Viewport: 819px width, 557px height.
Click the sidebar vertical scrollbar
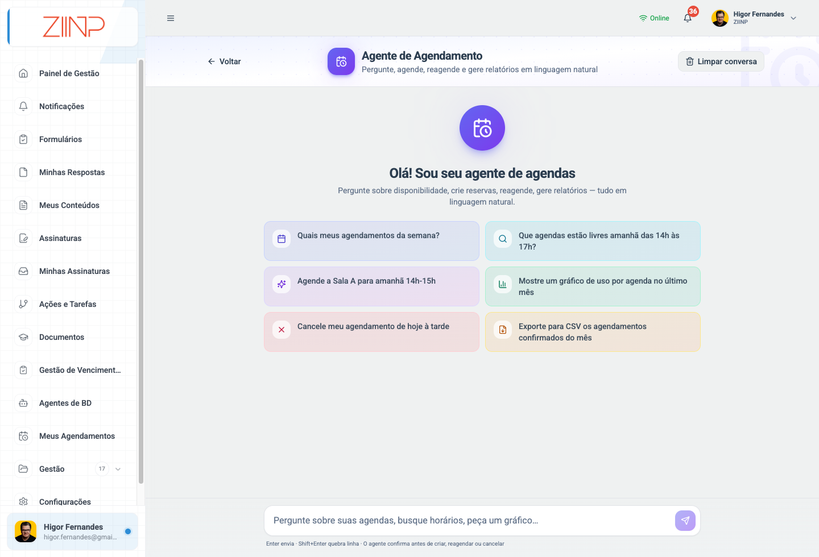tap(140, 272)
